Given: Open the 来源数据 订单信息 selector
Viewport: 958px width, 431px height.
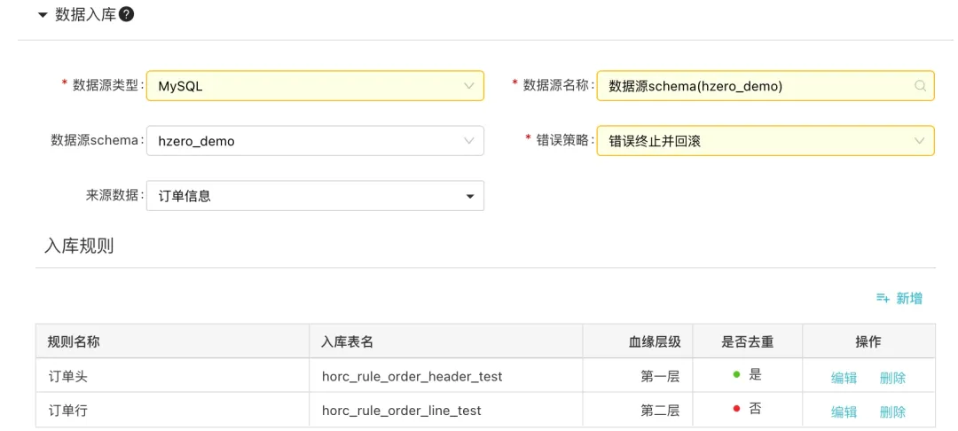Looking at the screenshot, I should click(315, 196).
